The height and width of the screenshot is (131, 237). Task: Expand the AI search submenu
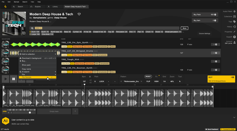click(38, 72)
